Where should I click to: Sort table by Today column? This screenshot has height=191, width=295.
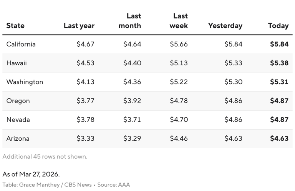[x=278, y=26]
